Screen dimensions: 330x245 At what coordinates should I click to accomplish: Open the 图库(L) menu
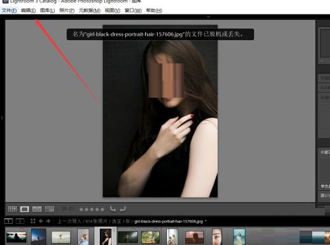coord(48,11)
